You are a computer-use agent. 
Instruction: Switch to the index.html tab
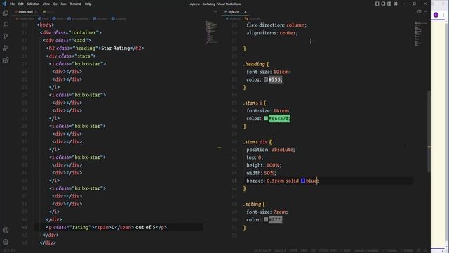pyautogui.click(x=25, y=12)
